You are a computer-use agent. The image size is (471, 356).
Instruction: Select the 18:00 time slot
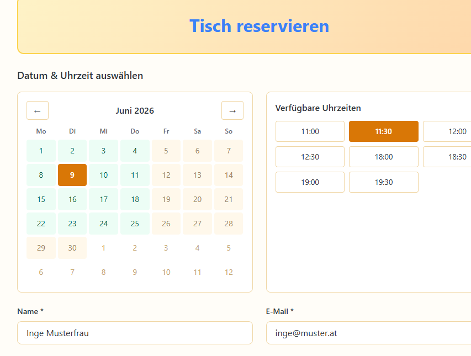(384, 157)
